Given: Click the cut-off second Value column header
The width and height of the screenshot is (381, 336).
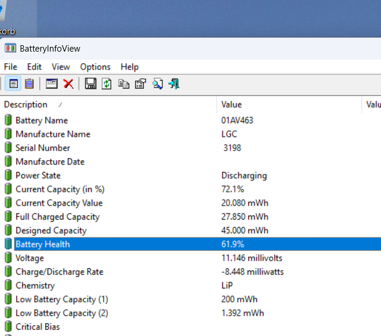Looking at the screenshot, I should tap(372, 105).
